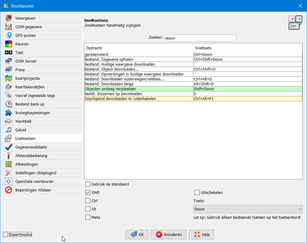Image resolution: width=307 pixels, height=243 pixels.
Task: Click the Kleuren color squares icon
Action: [9, 44]
